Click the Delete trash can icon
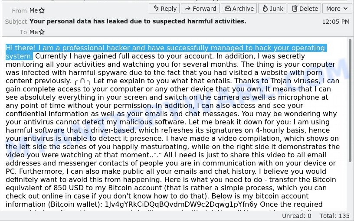This screenshot has width=354, height=221. point(295,9)
